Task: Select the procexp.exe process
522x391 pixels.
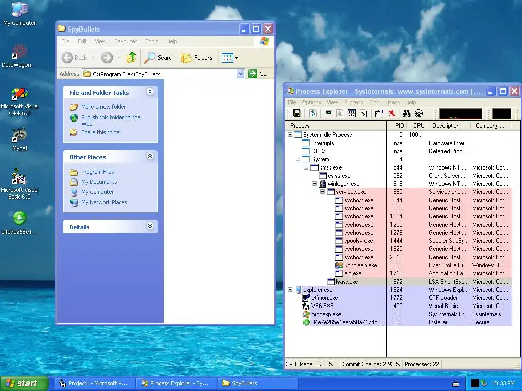Action: click(x=398, y=314)
